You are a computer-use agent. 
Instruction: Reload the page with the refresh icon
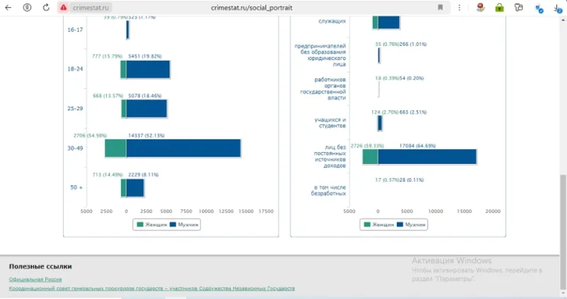(46, 7)
